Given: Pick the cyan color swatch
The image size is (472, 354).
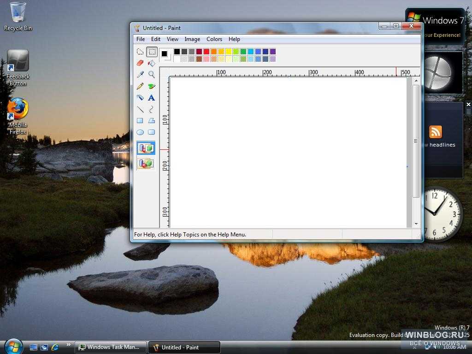Looking at the screenshot, I should (251, 52).
